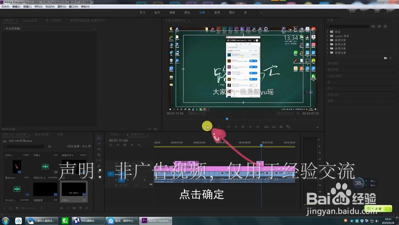Expand the 音频过渡 folder

point(328,44)
